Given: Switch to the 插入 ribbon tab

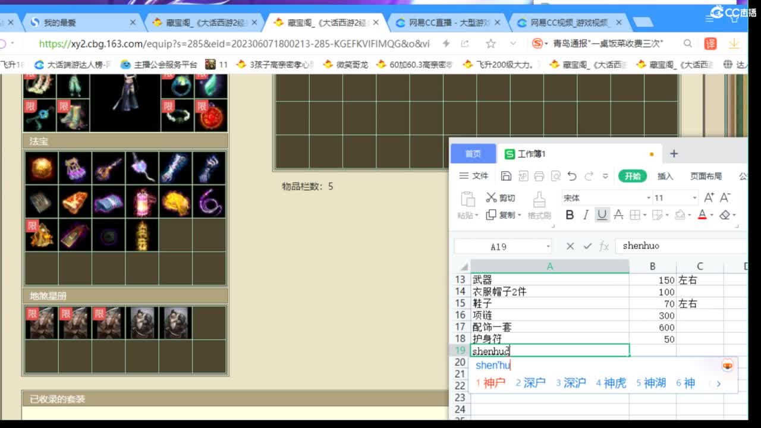Looking at the screenshot, I should pos(665,176).
